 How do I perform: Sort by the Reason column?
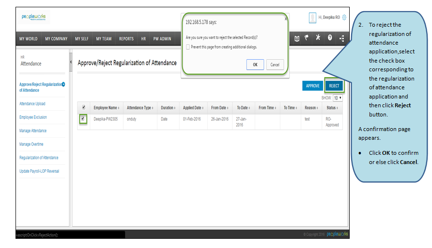coord(311,108)
